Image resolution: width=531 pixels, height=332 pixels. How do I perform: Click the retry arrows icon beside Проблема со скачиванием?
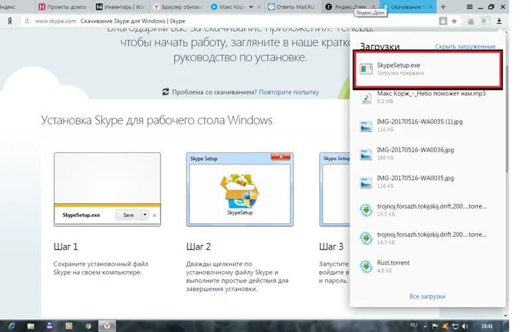click(165, 92)
